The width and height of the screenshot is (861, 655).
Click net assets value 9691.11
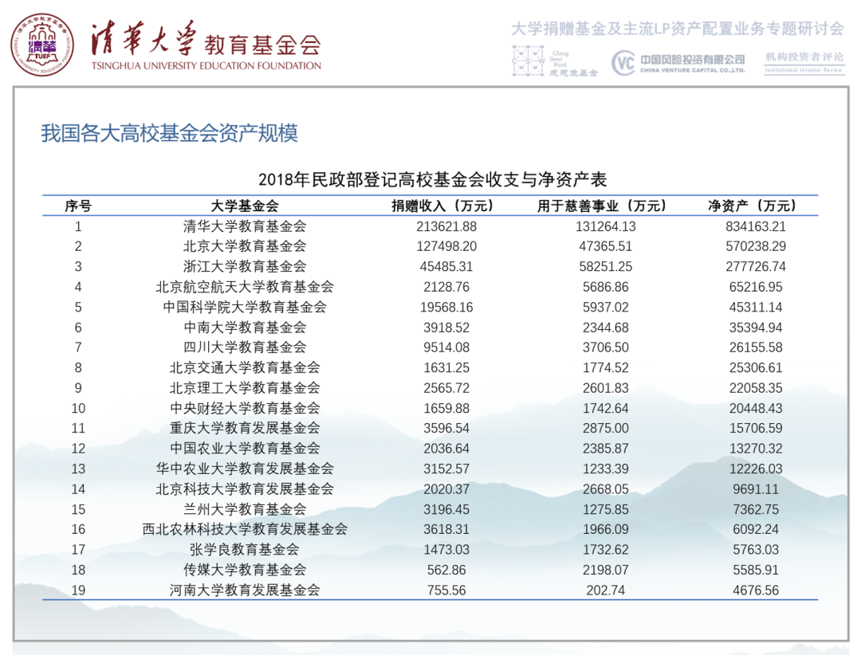[756, 488]
